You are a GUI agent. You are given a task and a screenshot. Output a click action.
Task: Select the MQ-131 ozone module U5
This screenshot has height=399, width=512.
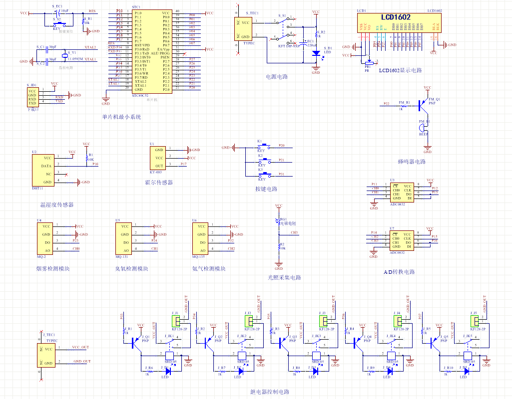(124, 238)
